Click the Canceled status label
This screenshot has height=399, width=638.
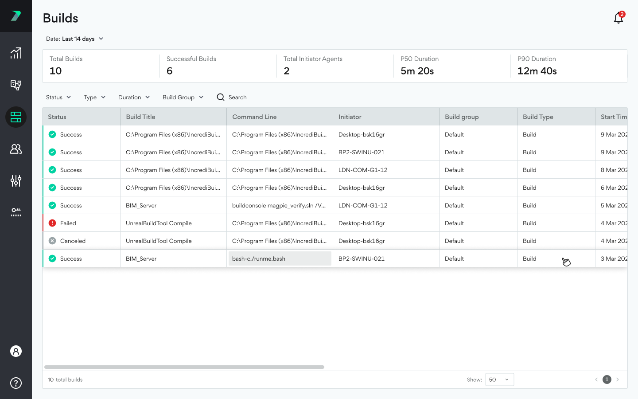coord(73,241)
